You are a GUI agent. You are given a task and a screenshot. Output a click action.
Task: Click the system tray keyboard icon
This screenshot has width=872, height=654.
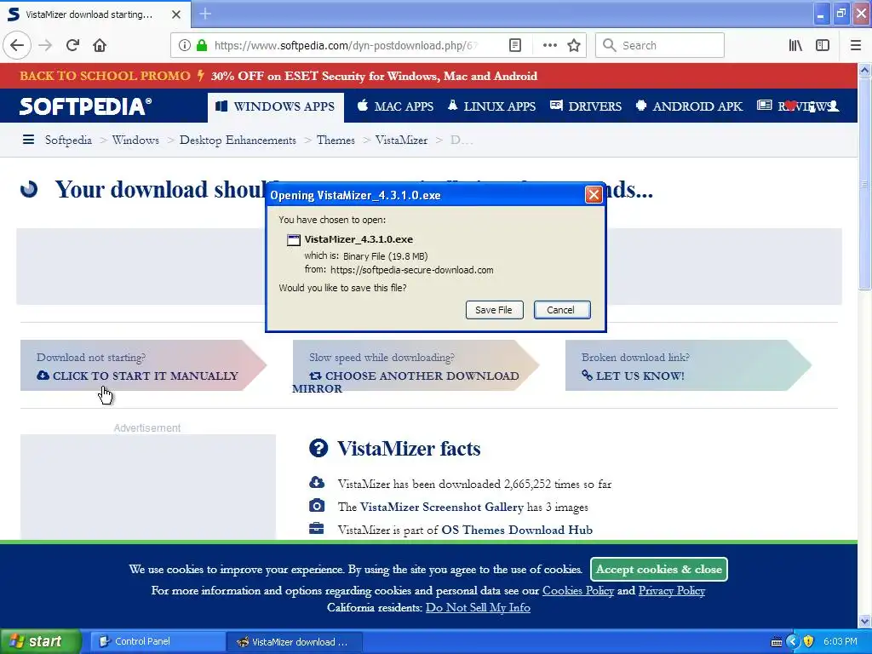777,642
